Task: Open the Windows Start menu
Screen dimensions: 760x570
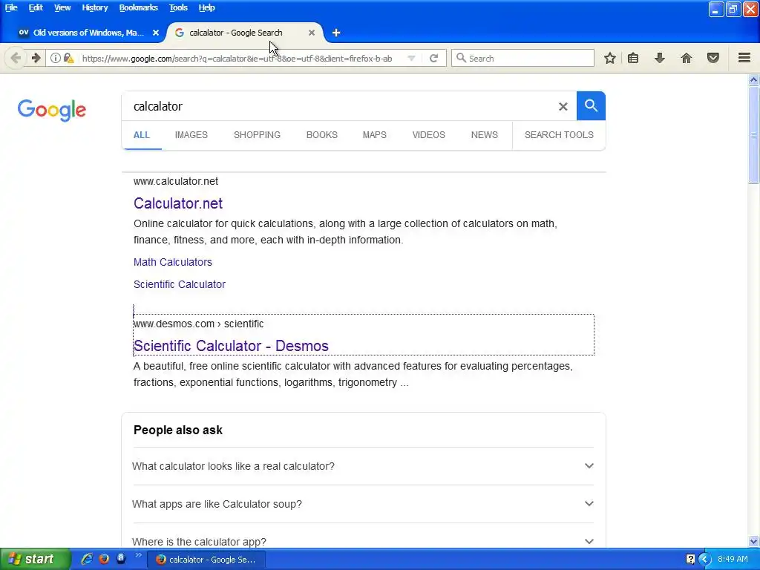Action: point(36,560)
